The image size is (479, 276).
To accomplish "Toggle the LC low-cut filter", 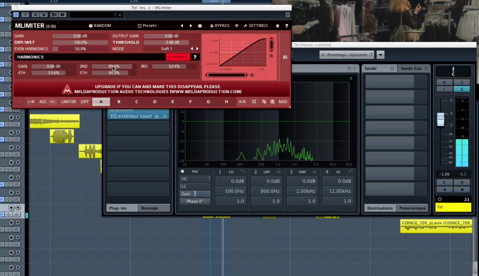I will (195, 186).
